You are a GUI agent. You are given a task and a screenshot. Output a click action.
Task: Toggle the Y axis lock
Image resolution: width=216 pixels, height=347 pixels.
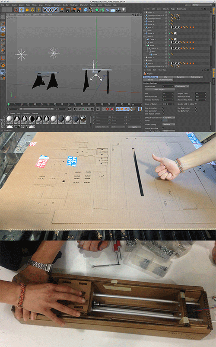(51, 10)
